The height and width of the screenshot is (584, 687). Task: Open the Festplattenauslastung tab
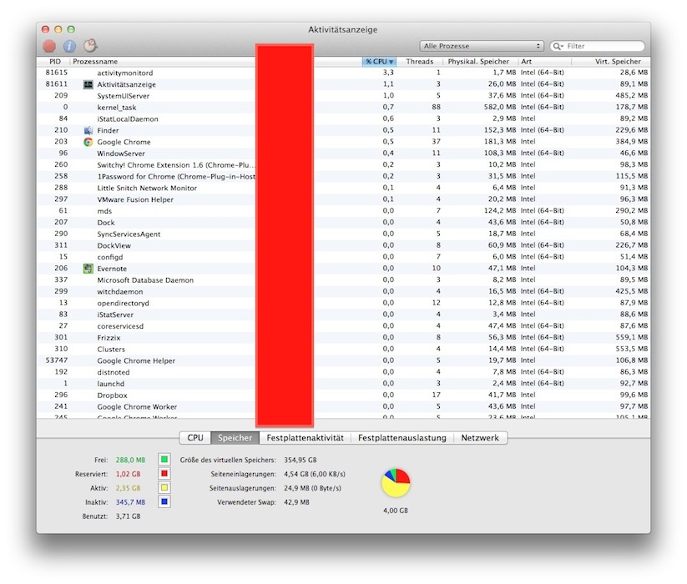tap(402, 438)
